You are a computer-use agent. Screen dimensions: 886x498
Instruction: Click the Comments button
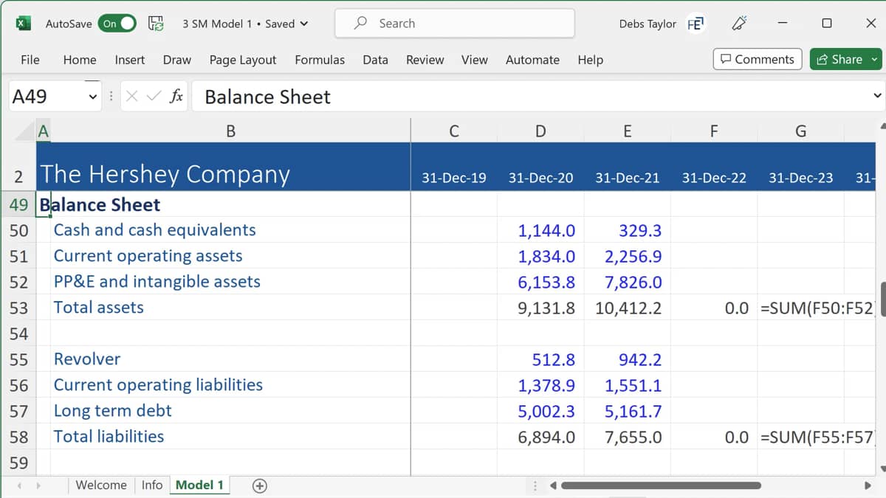click(758, 59)
